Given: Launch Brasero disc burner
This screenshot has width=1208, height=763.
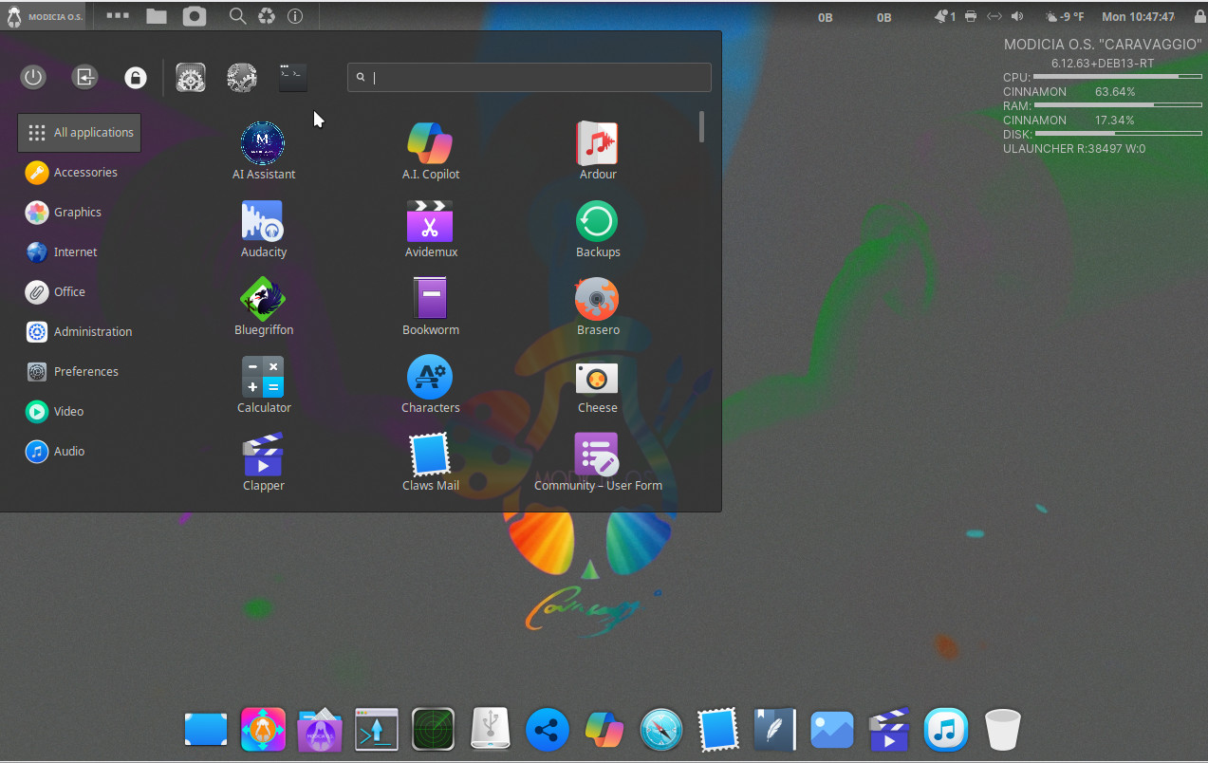Looking at the screenshot, I should [598, 307].
